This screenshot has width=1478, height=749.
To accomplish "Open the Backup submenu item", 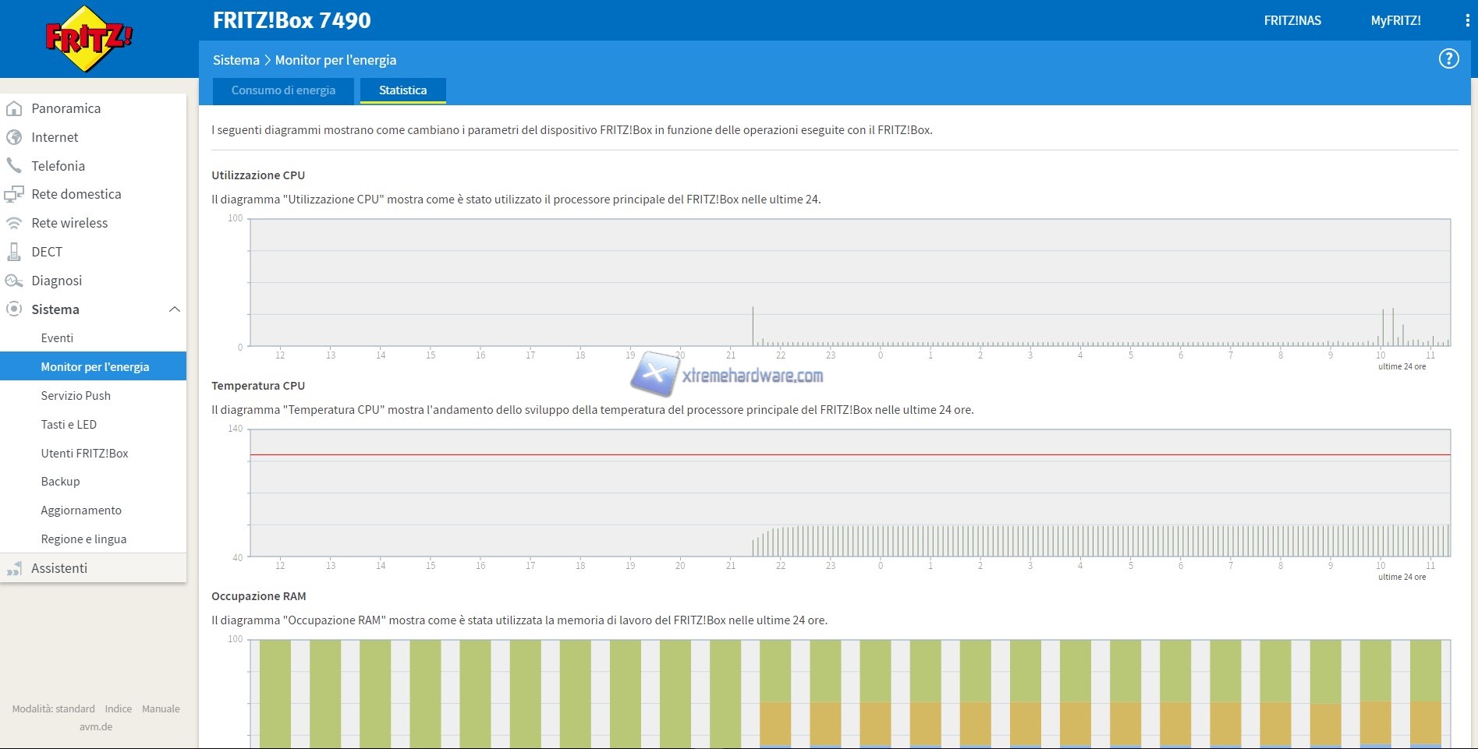I will (60, 482).
